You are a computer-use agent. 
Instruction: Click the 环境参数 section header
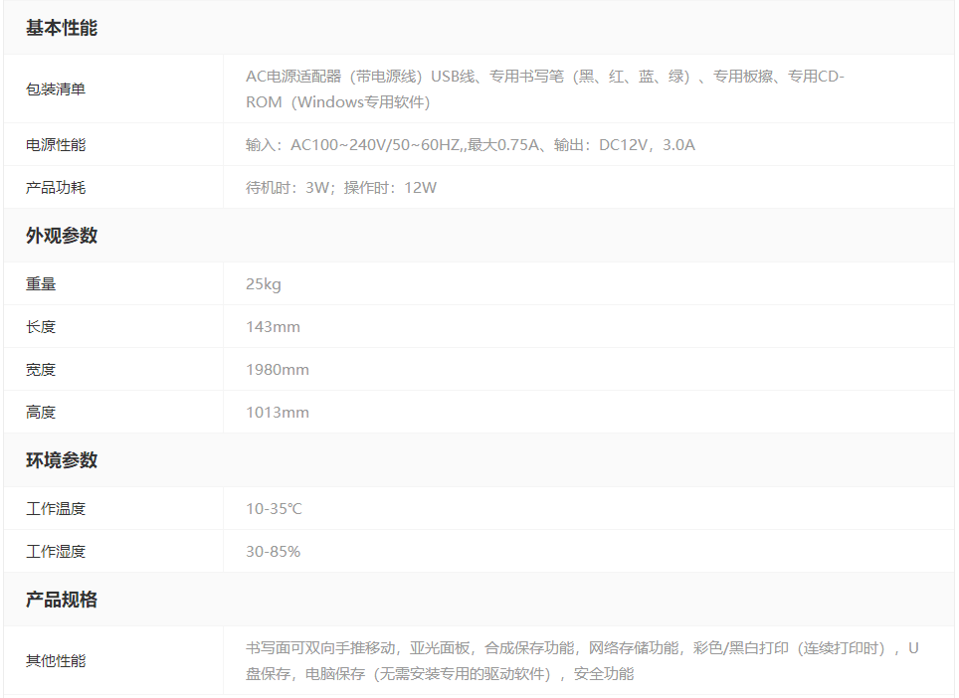tap(62, 460)
